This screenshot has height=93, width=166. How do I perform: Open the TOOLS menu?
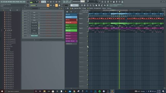pyautogui.click(x=21, y=2)
